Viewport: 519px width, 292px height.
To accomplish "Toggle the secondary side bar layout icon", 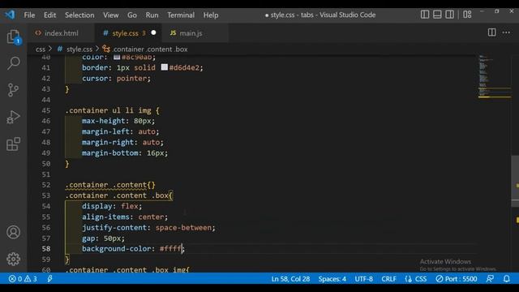I will tap(449, 15).
